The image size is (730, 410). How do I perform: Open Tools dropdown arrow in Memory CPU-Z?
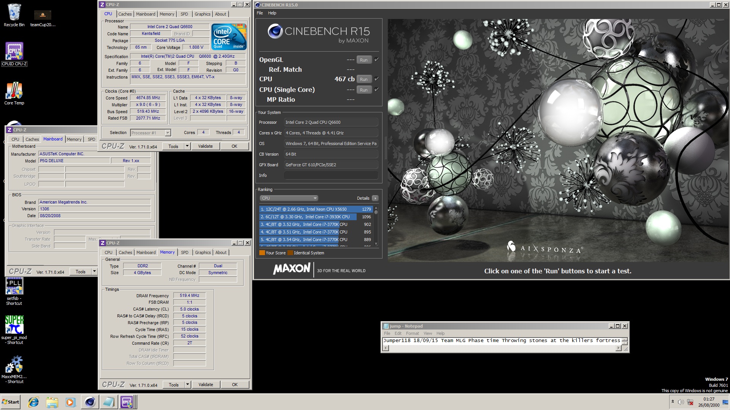187,385
